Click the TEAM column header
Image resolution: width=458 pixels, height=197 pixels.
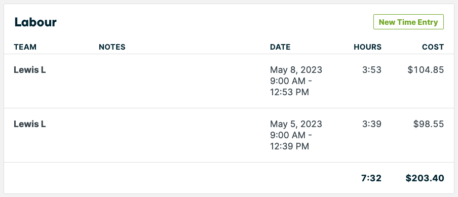point(25,47)
